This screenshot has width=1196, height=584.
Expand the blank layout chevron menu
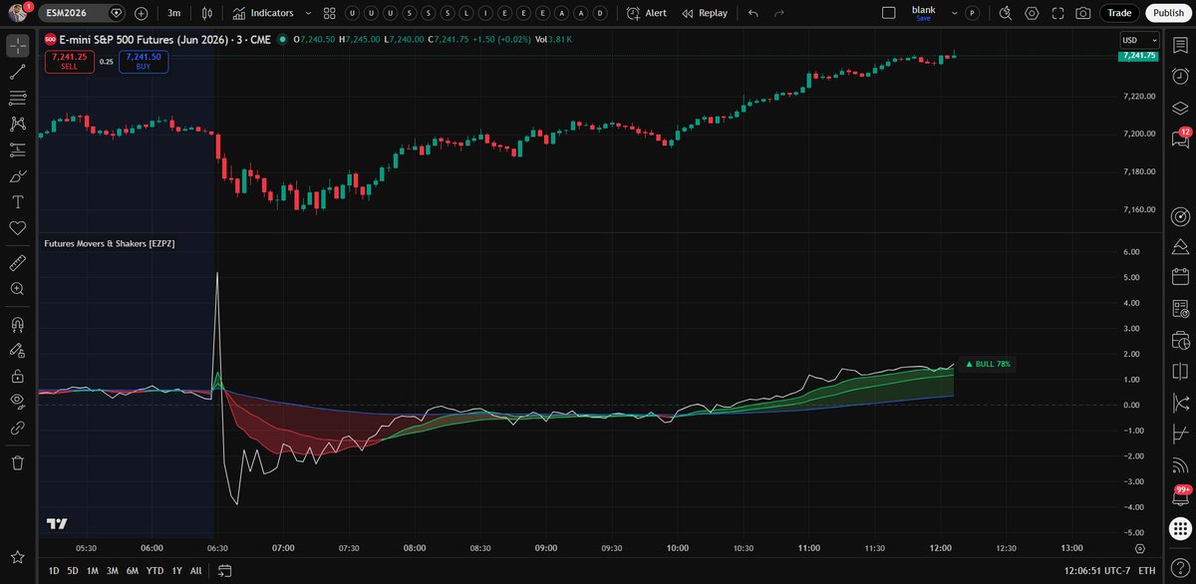(955, 13)
